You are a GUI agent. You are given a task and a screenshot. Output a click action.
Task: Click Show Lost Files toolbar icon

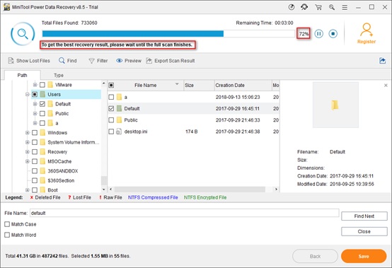pos(29,61)
